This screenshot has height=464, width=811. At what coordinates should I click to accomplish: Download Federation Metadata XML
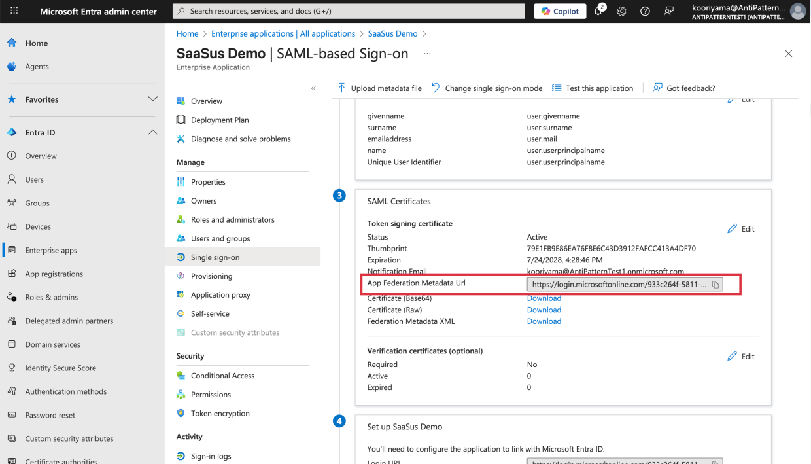click(544, 321)
